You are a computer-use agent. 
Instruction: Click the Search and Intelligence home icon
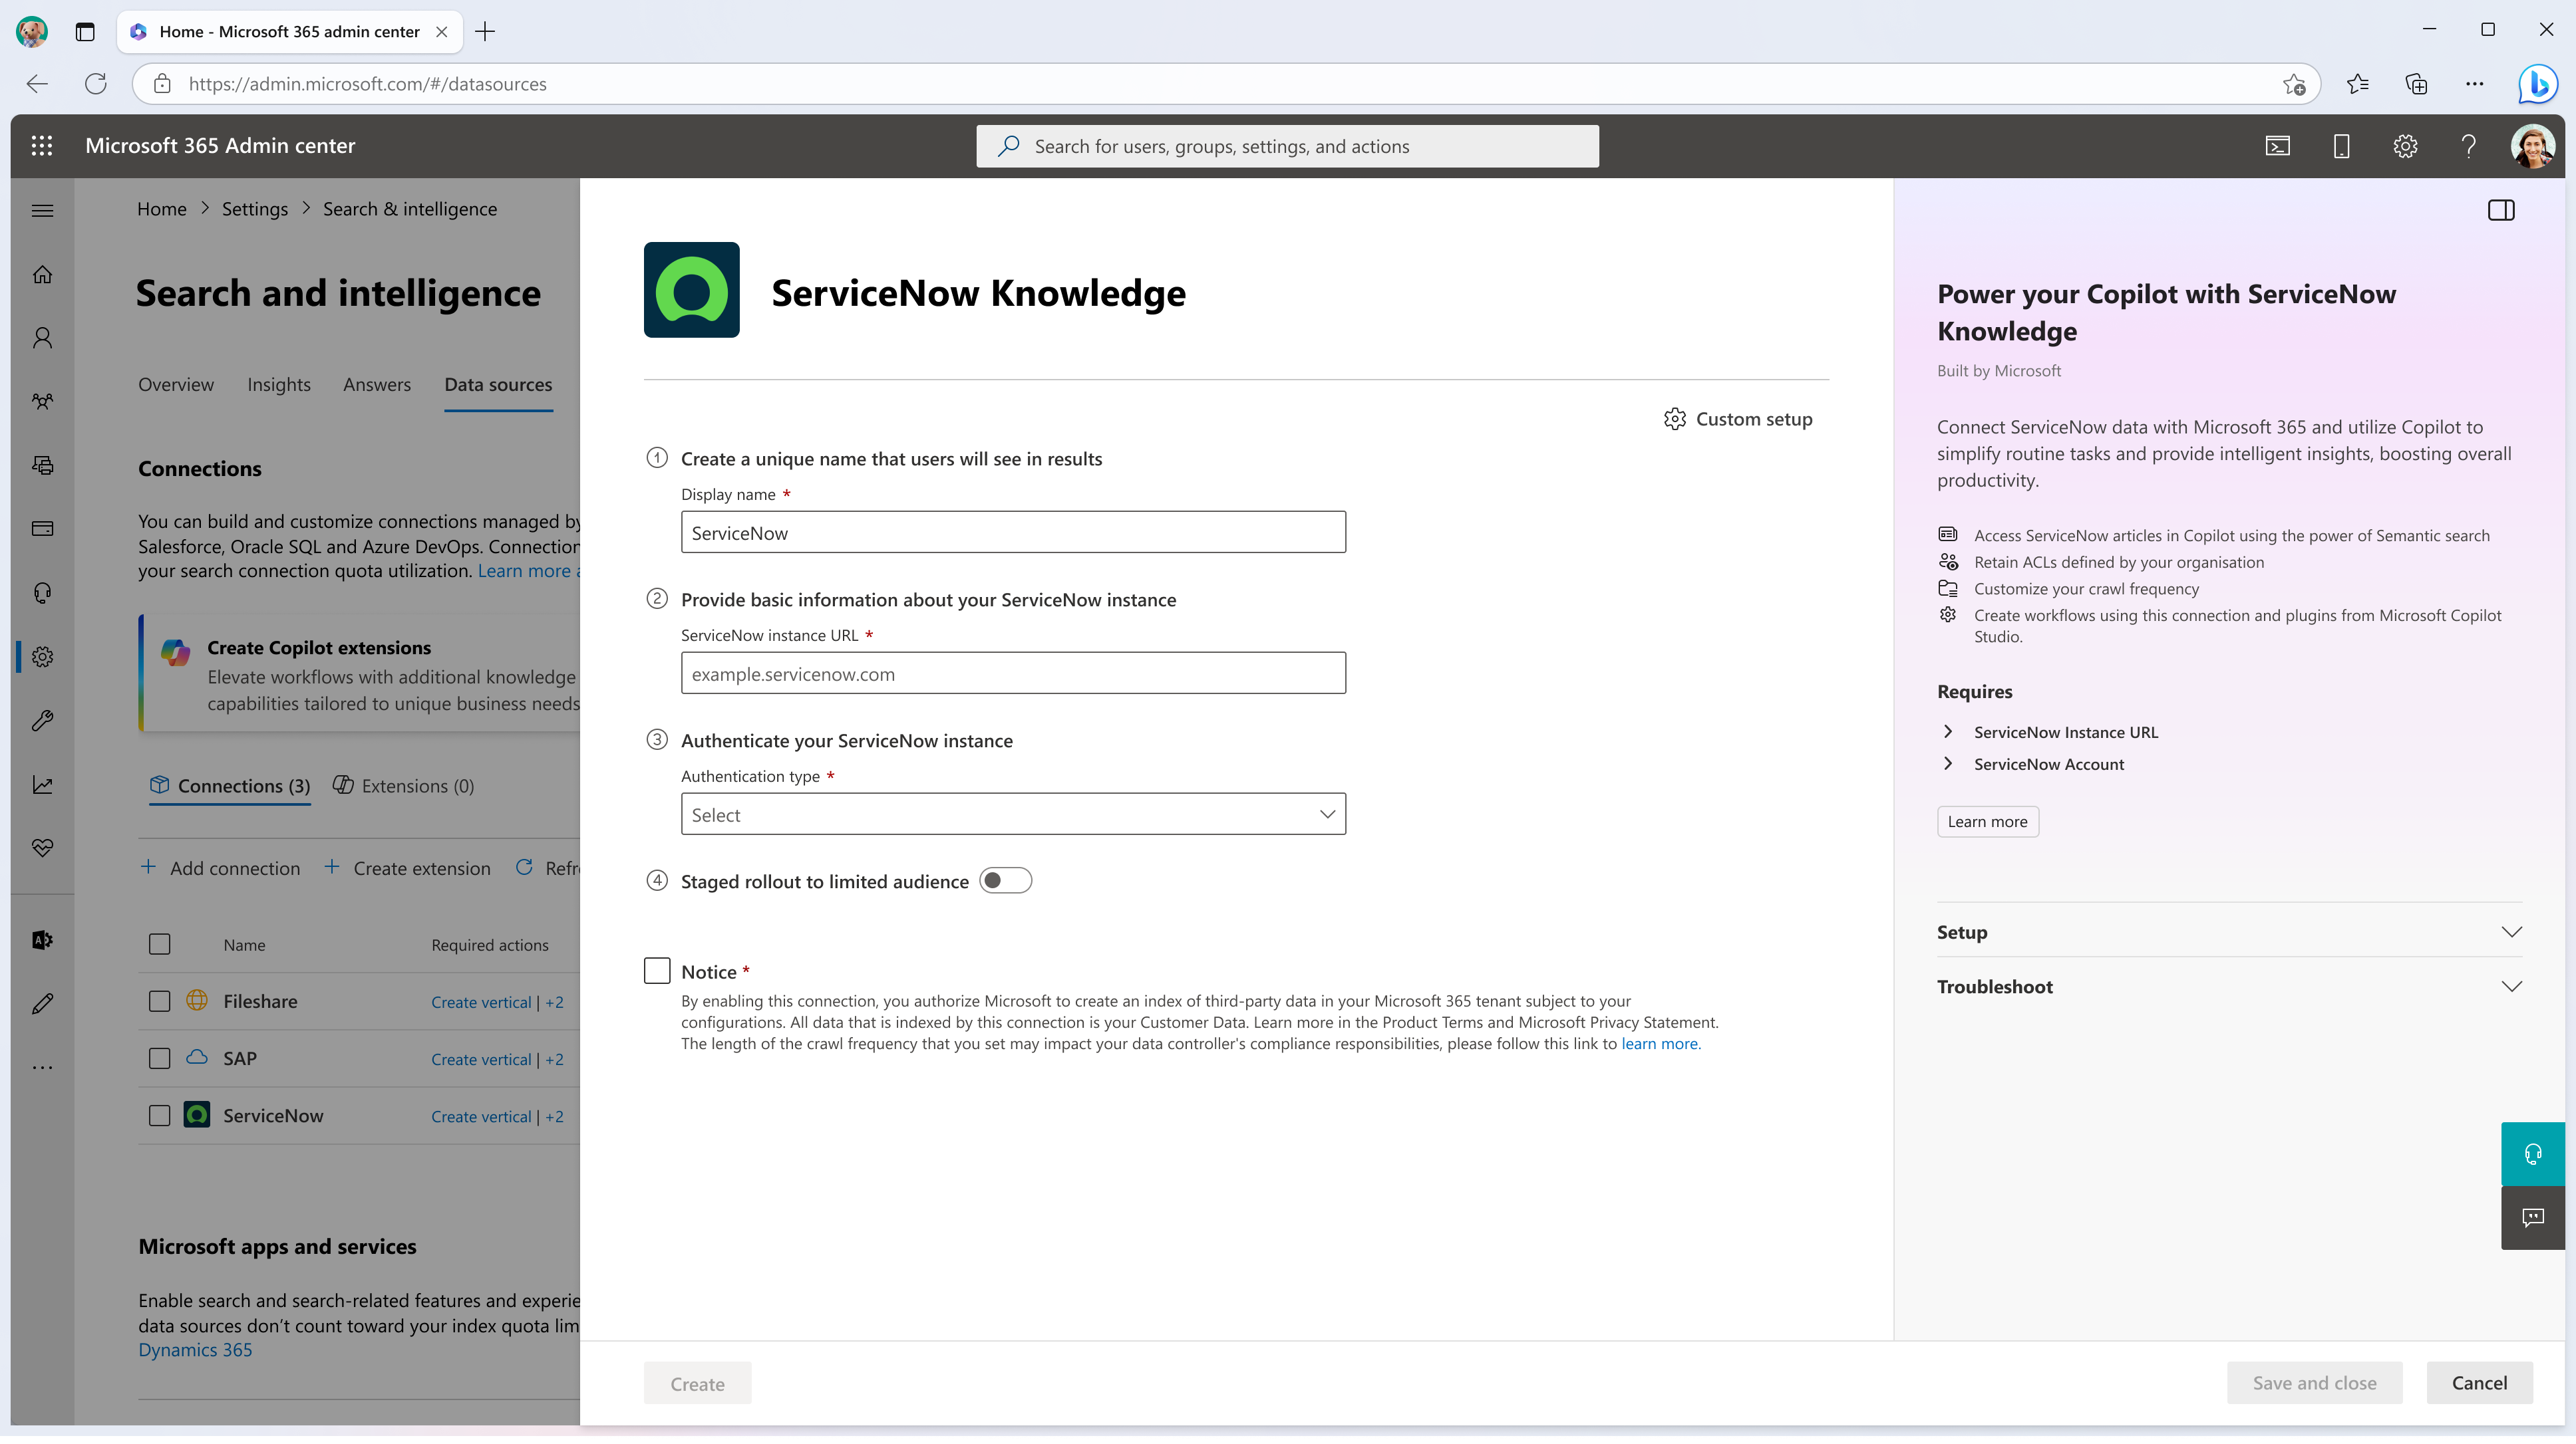coord(43,654)
